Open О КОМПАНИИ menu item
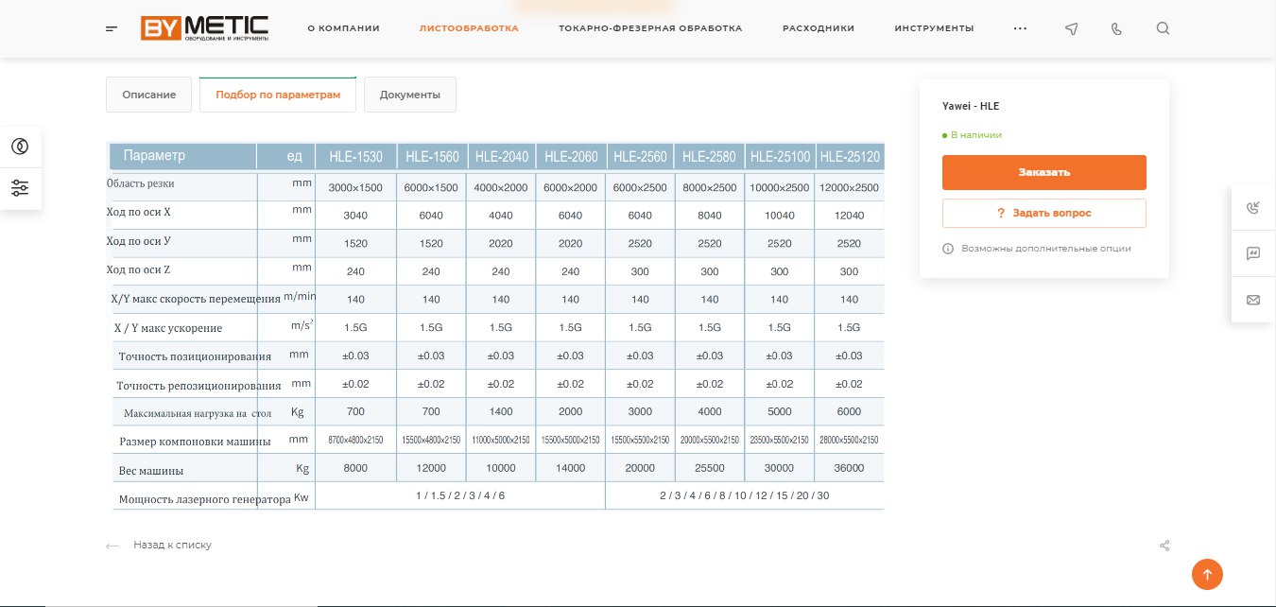1276x607 pixels. (x=343, y=28)
